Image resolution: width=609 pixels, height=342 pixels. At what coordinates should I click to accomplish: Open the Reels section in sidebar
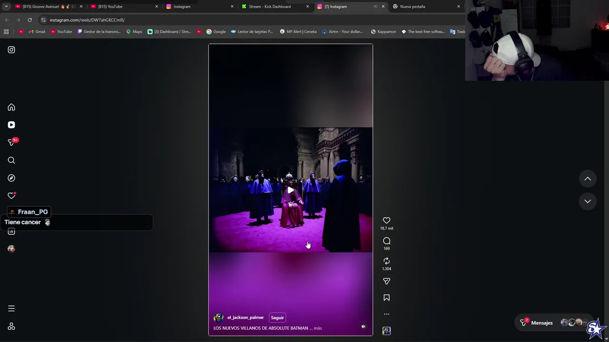click(x=11, y=125)
